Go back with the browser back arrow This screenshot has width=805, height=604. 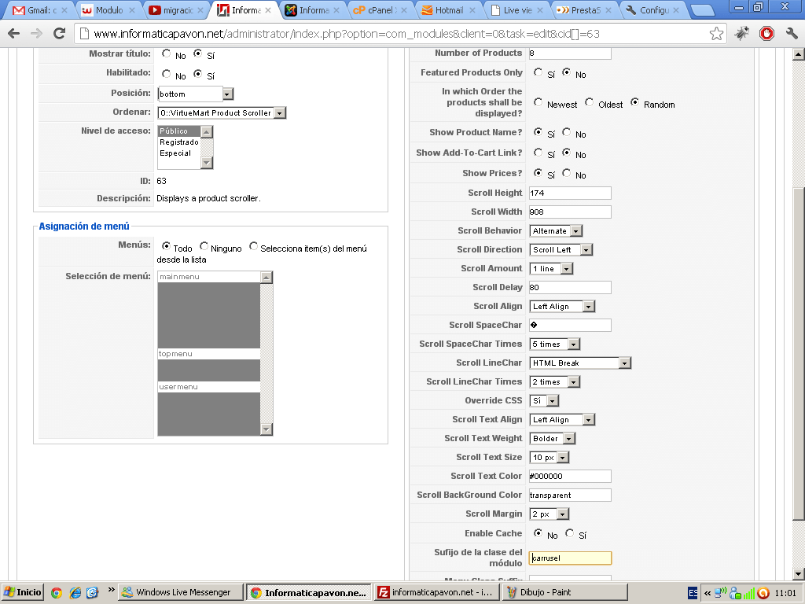point(14,34)
